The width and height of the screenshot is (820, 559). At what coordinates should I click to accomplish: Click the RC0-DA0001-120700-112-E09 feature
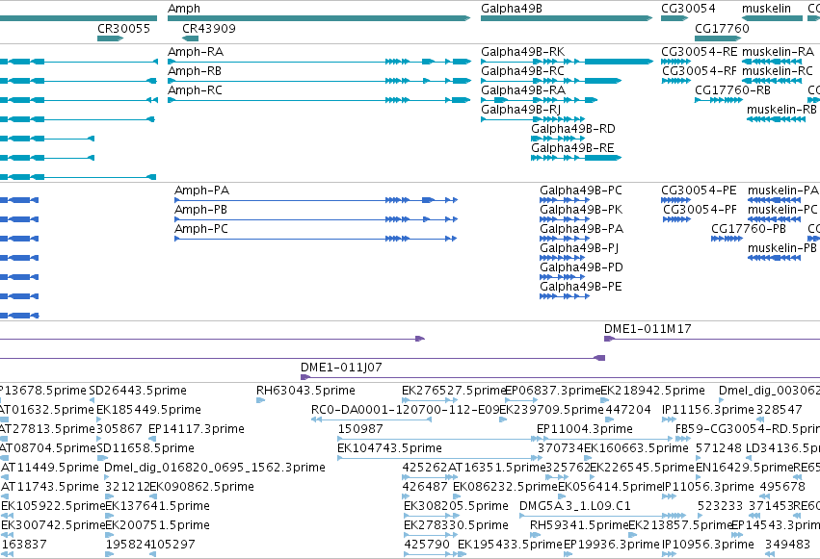[x=371, y=419]
